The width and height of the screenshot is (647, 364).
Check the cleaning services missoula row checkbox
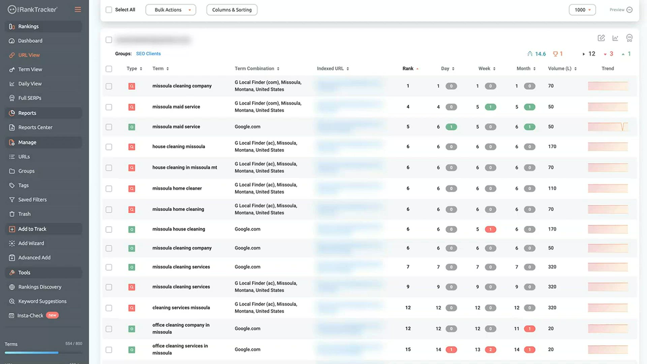pos(109,308)
